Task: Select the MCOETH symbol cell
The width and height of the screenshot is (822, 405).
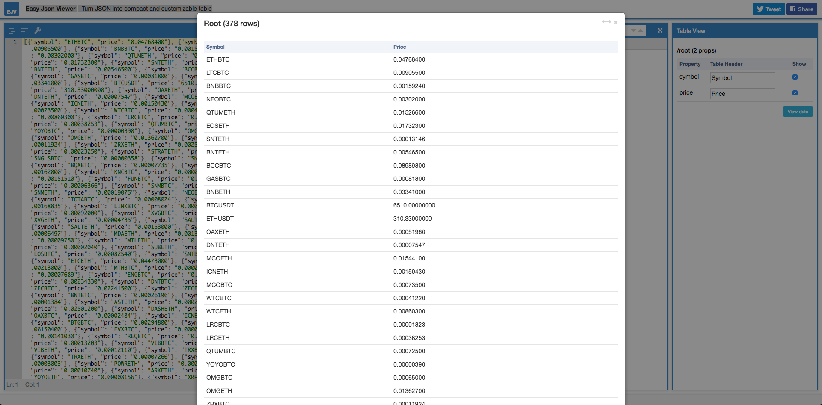Action: click(x=298, y=258)
